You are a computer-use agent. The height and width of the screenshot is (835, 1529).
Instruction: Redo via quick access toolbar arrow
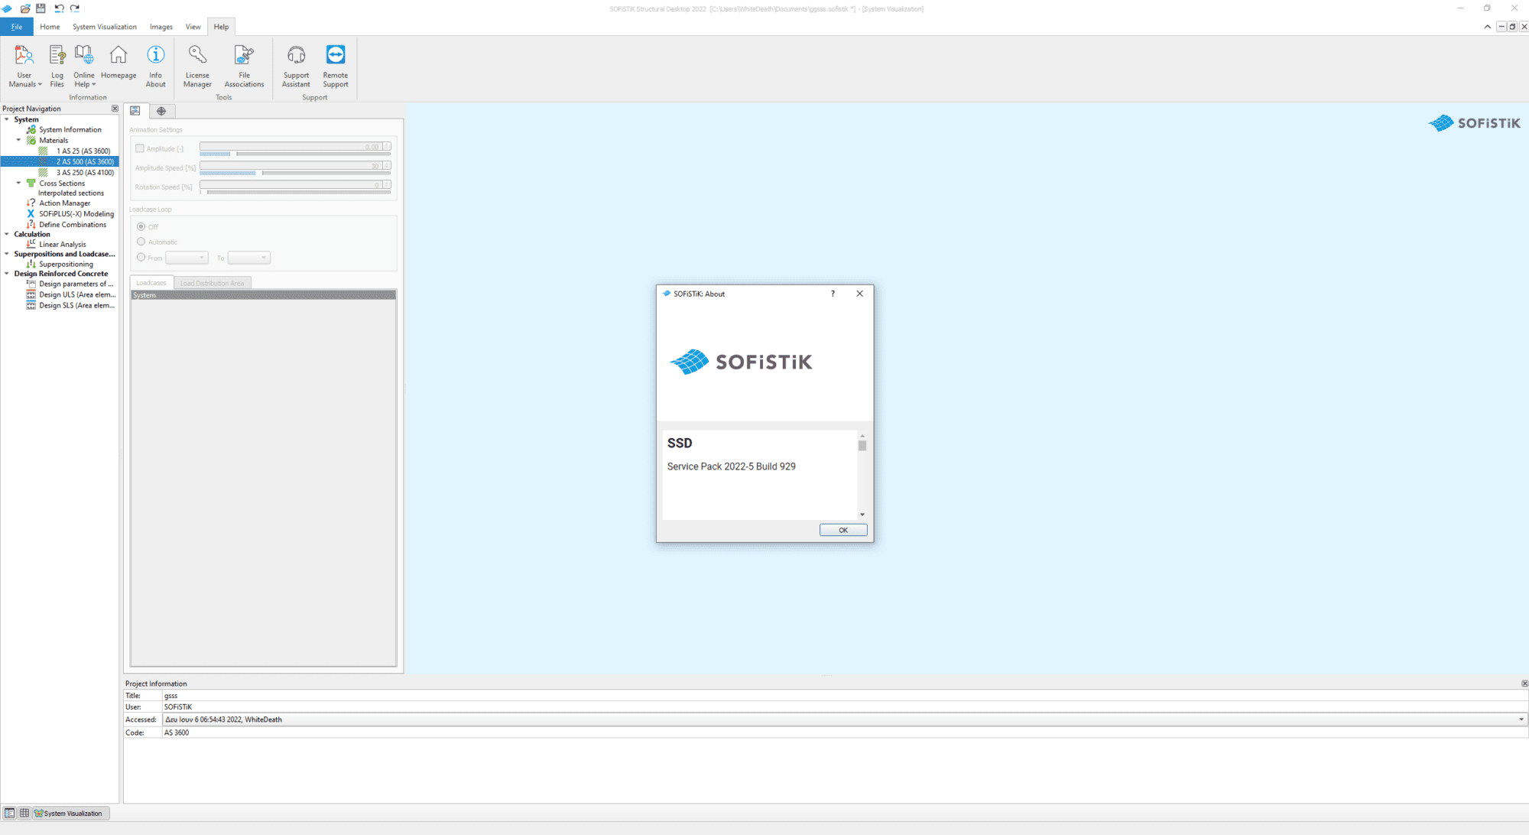tap(75, 8)
